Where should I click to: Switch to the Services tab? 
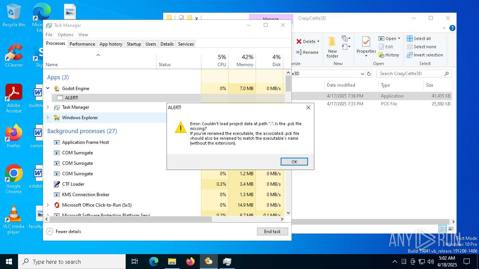click(x=186, y=44)
